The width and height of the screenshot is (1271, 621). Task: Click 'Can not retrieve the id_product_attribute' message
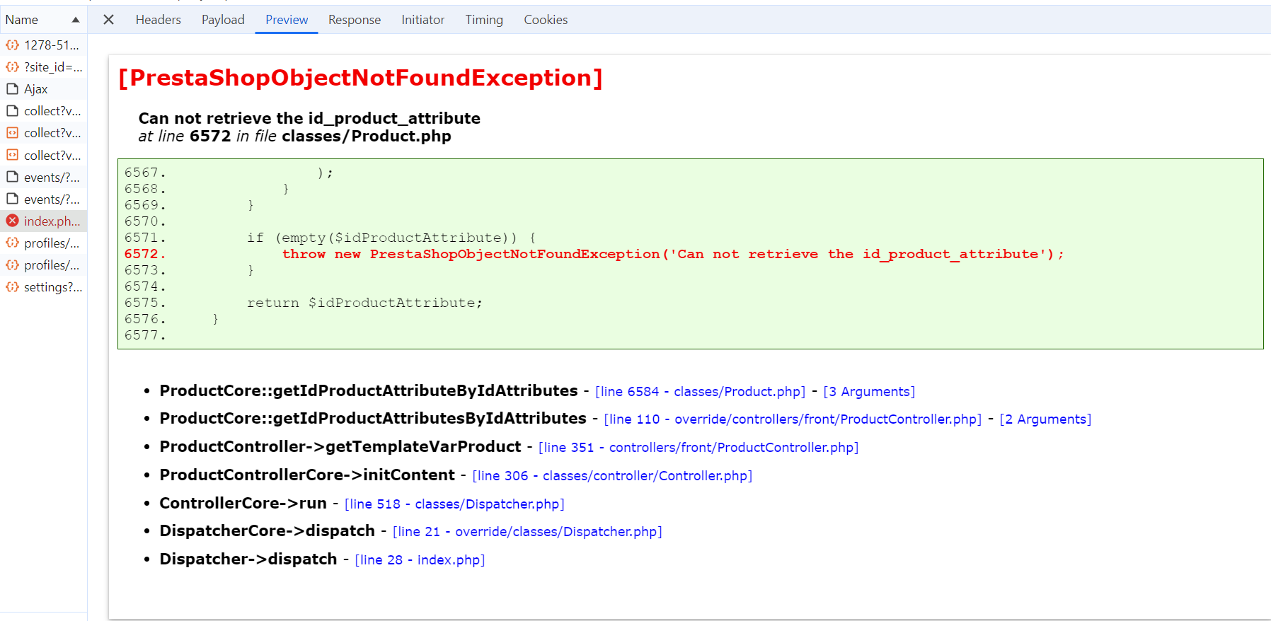point(309,118)
